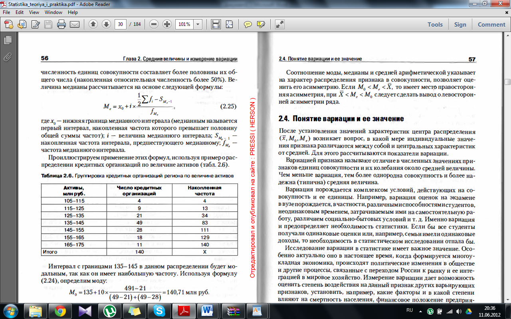The image size is (511, 319).
Task: Click the Save file floppy icon
Action: click(48, 24)
